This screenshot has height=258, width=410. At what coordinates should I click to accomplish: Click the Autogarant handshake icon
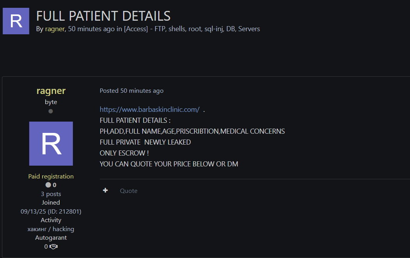(54, 247)
